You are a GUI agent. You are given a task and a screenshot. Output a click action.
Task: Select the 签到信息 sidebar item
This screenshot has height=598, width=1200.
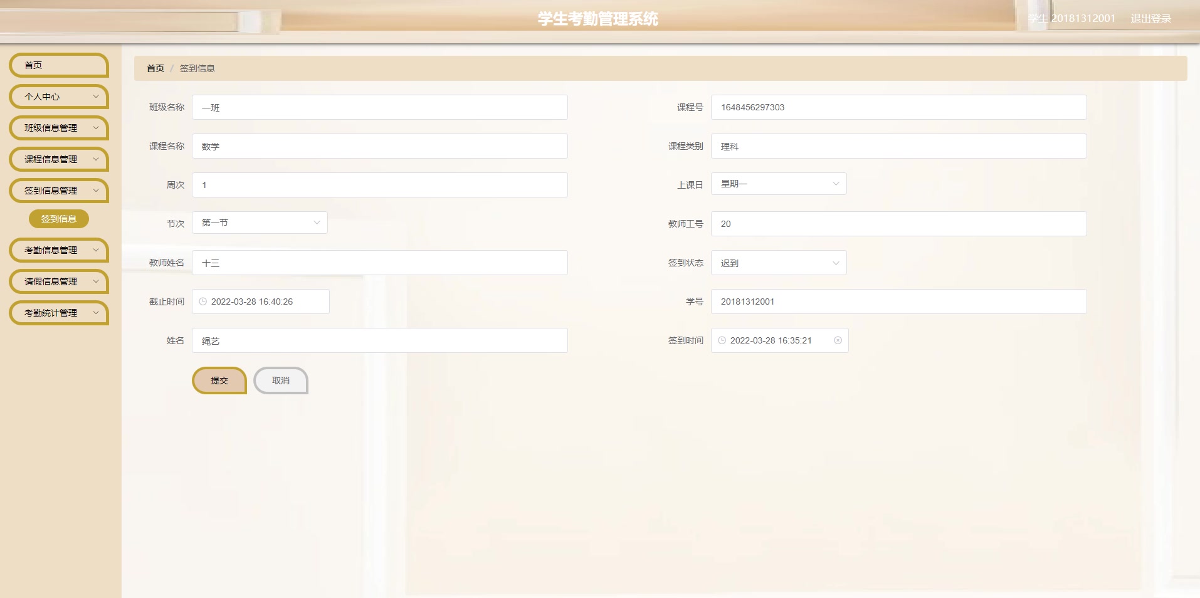[58, 219]
